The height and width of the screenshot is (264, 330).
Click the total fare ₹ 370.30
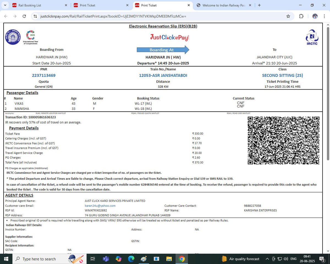pos(198,163)
